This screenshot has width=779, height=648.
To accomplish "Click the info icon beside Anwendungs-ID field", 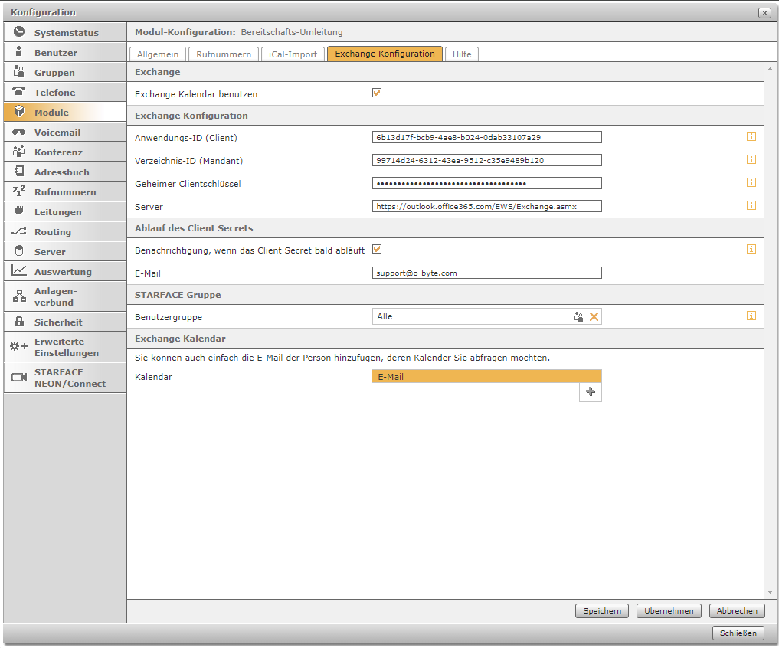I will (x=751, y=137).
